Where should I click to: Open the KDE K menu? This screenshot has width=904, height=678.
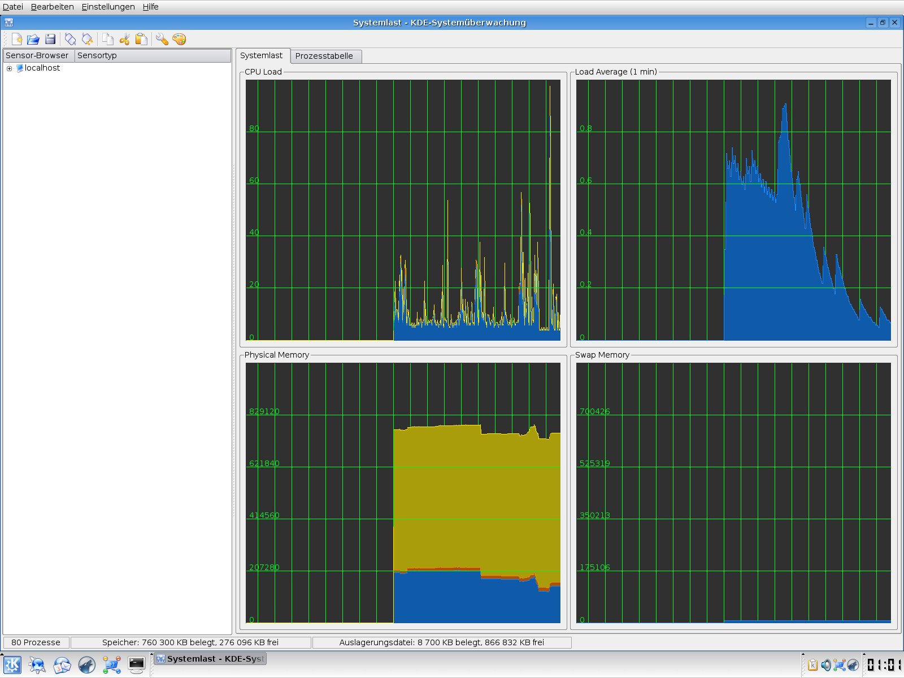coord(12,665)
